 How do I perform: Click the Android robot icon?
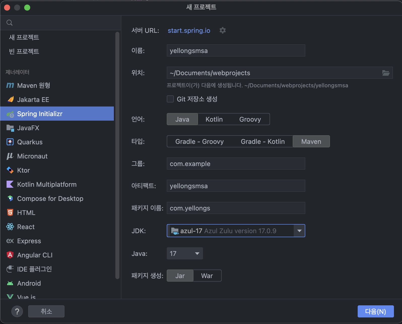[10, 283]
